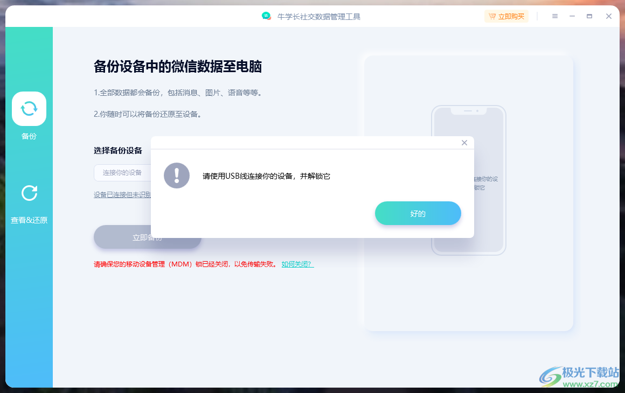Click the exclamation warning icon in dialog
This screenshot has width=625, height=393.
coord(177,176)
